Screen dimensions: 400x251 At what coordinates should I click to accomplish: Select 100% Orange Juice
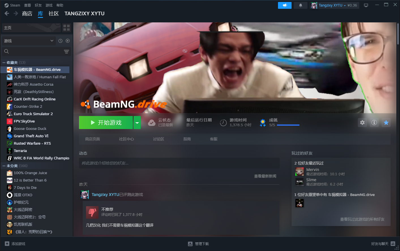point(35,173)
